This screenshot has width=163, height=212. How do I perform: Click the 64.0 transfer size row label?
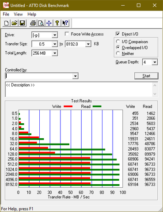pyautogui.click(x=14, y=149)
